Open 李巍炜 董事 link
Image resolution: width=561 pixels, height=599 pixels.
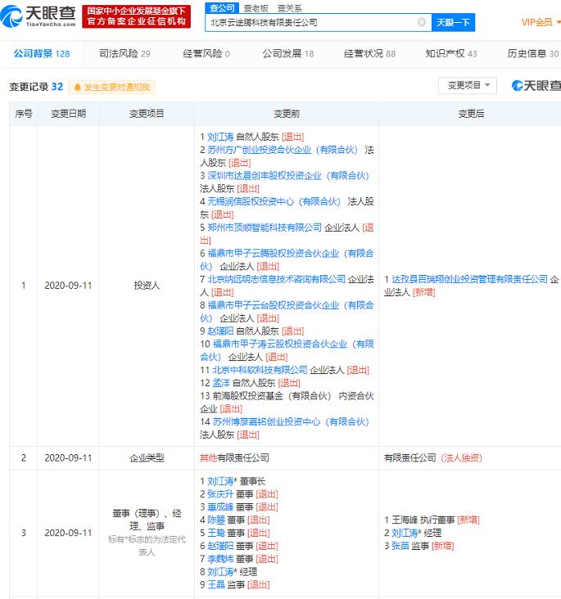coord(220,559)
